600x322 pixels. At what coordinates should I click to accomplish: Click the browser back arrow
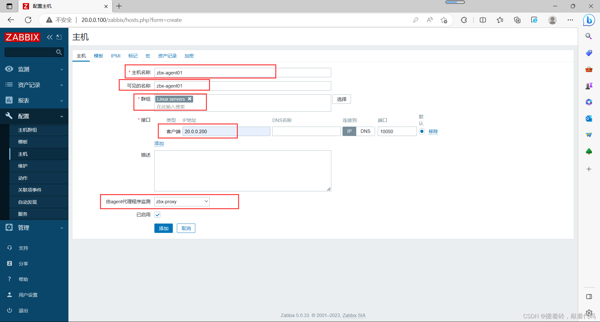click(x=11, y=20)
